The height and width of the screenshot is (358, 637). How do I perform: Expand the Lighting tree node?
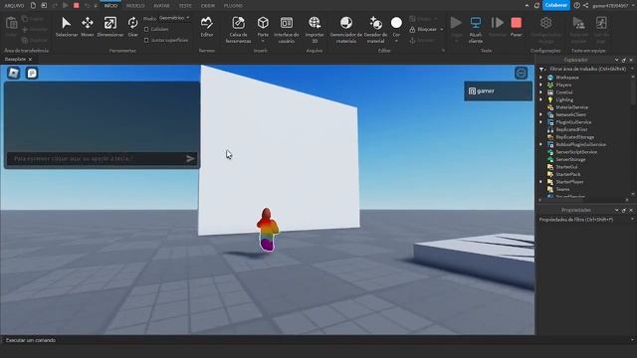(x=540, y=99)
